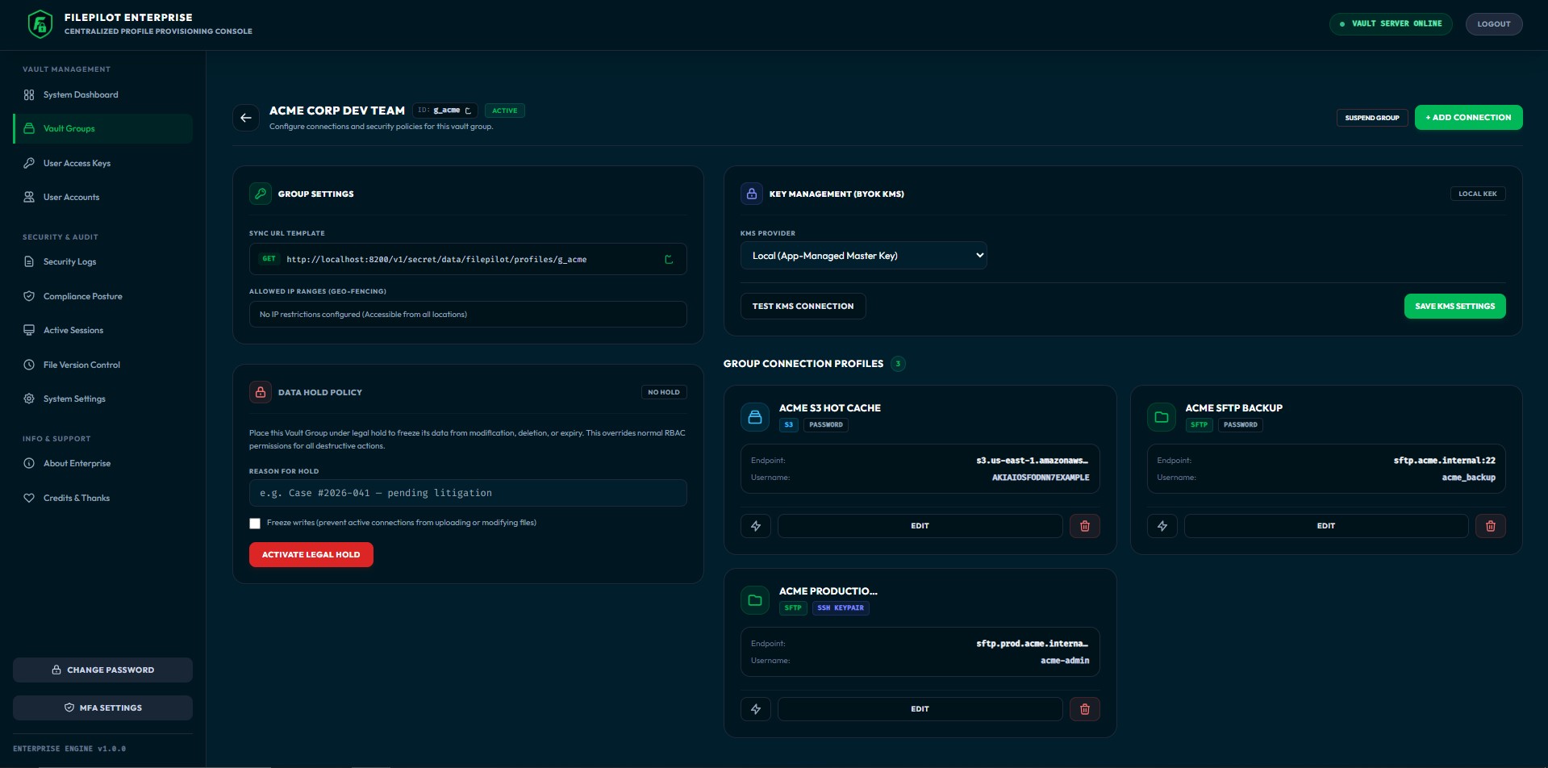1548x768 pixels.
Task: Click the LOCAL KEK badge
Action: click(x=1477, y=194)
